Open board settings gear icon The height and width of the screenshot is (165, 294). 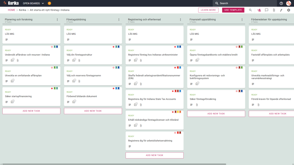click(289, 10)
